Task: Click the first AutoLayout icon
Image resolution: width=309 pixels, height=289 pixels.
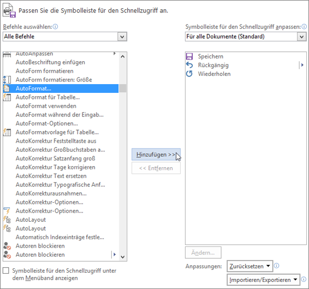Action: [x=7, y=220]
